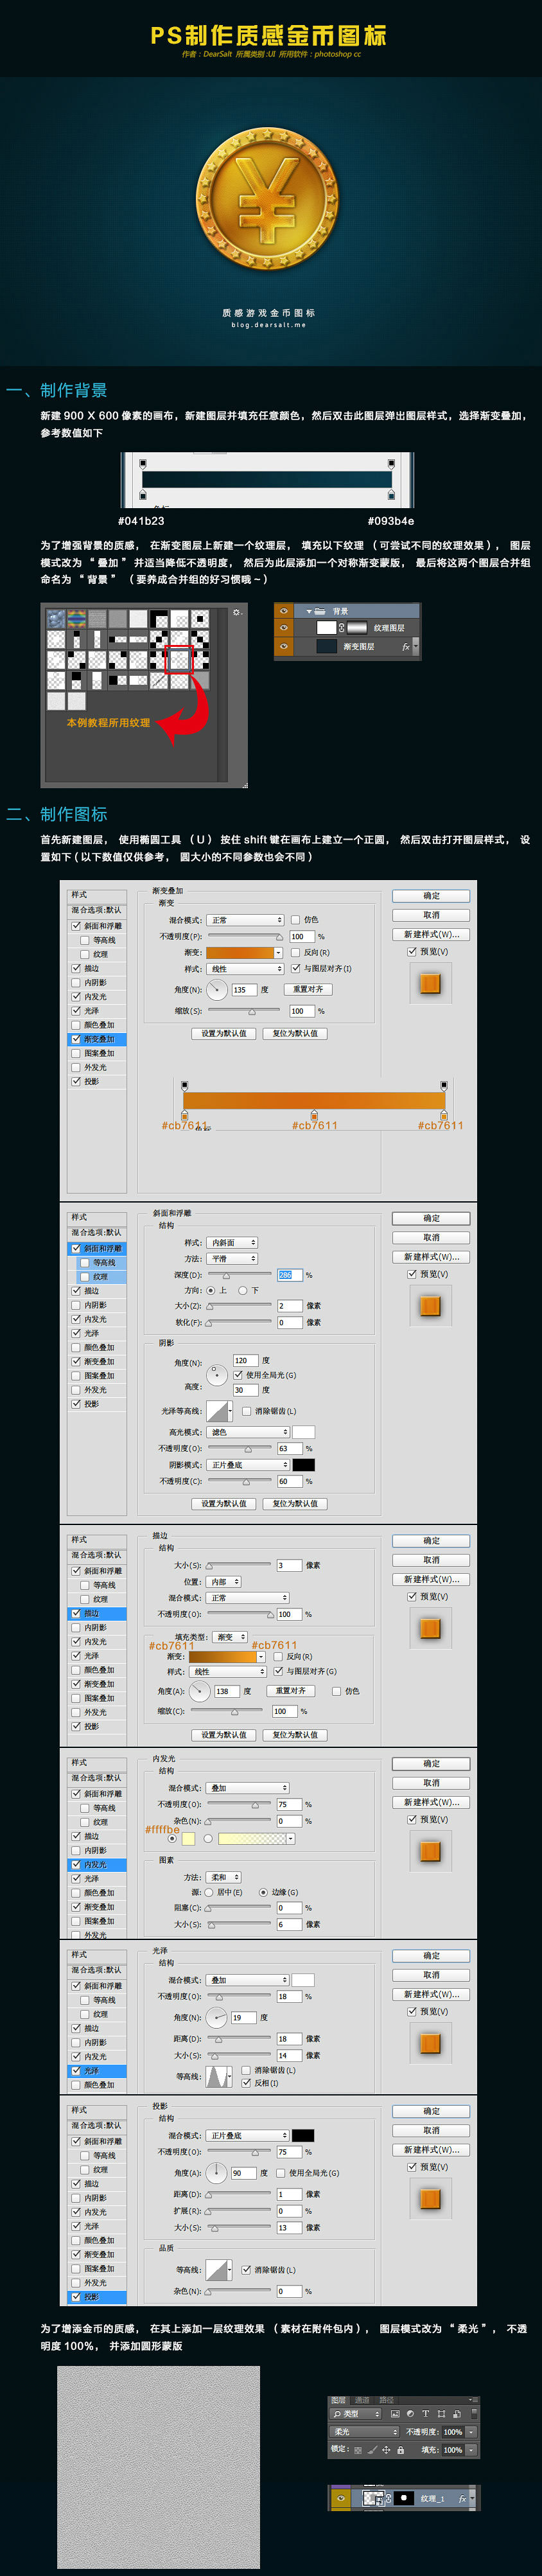Click angle dial in 投影 dialog
The image size is (542, 2576).
216,2173
